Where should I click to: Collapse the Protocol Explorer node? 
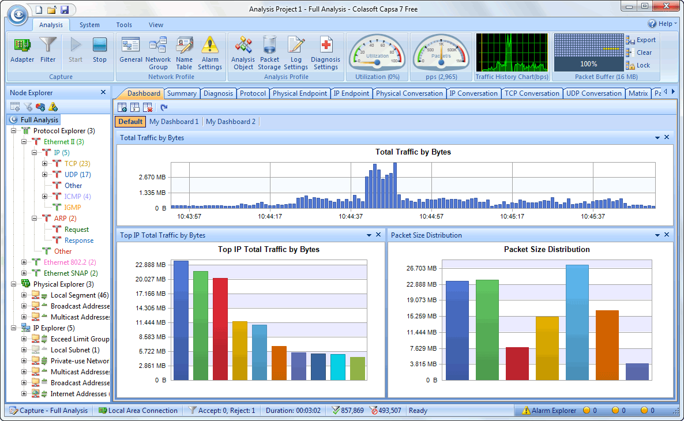pyautogui.click(x=13, y=131)
